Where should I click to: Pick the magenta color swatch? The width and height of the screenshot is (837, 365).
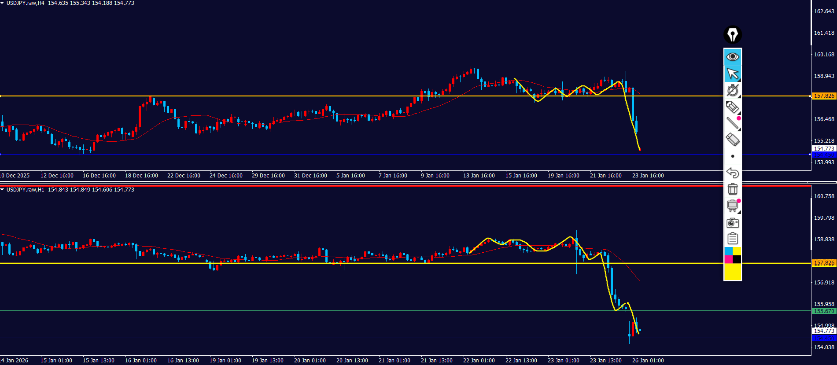click(728, 259)
